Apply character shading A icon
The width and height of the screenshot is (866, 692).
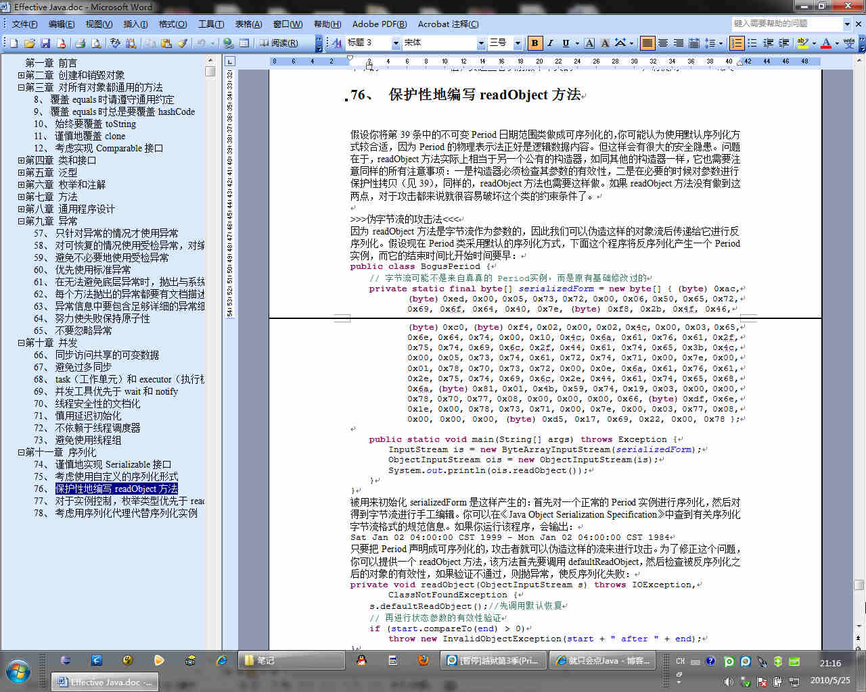pos(605,43)
